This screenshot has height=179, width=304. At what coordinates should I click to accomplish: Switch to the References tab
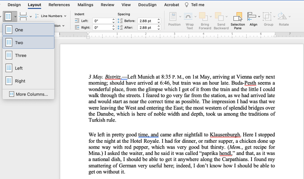59,5
